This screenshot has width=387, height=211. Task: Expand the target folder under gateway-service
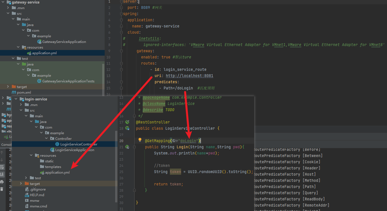tap(8, 87)
